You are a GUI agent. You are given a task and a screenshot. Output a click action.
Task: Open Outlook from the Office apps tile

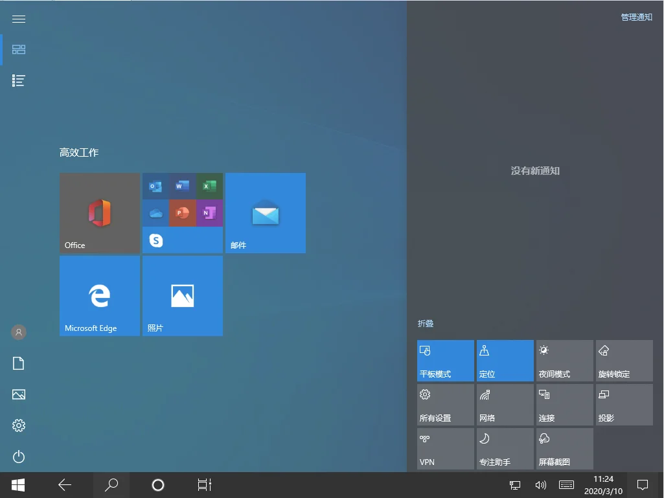tap(155, 187)
